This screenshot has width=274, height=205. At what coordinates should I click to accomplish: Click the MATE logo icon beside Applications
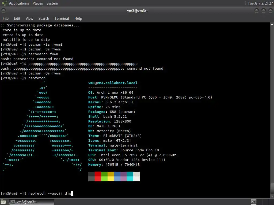4,3
